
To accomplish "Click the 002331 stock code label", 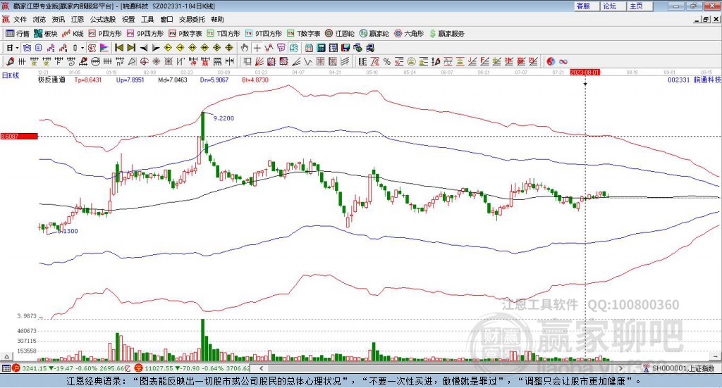I will (679, 80).
